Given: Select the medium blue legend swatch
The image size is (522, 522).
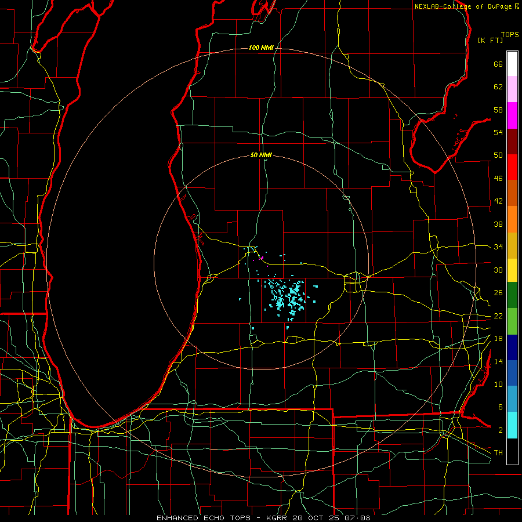Looking at the screenshot, I should pyautogui.click(x=512, y=373).
